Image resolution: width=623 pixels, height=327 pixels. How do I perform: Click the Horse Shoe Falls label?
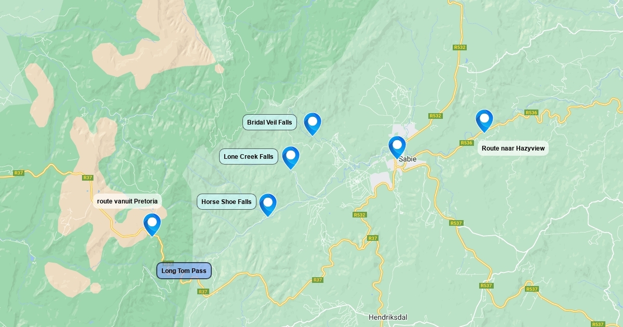(226, 202)
